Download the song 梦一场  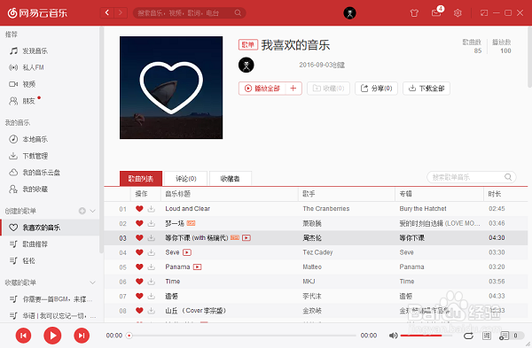tap(152, 223)
